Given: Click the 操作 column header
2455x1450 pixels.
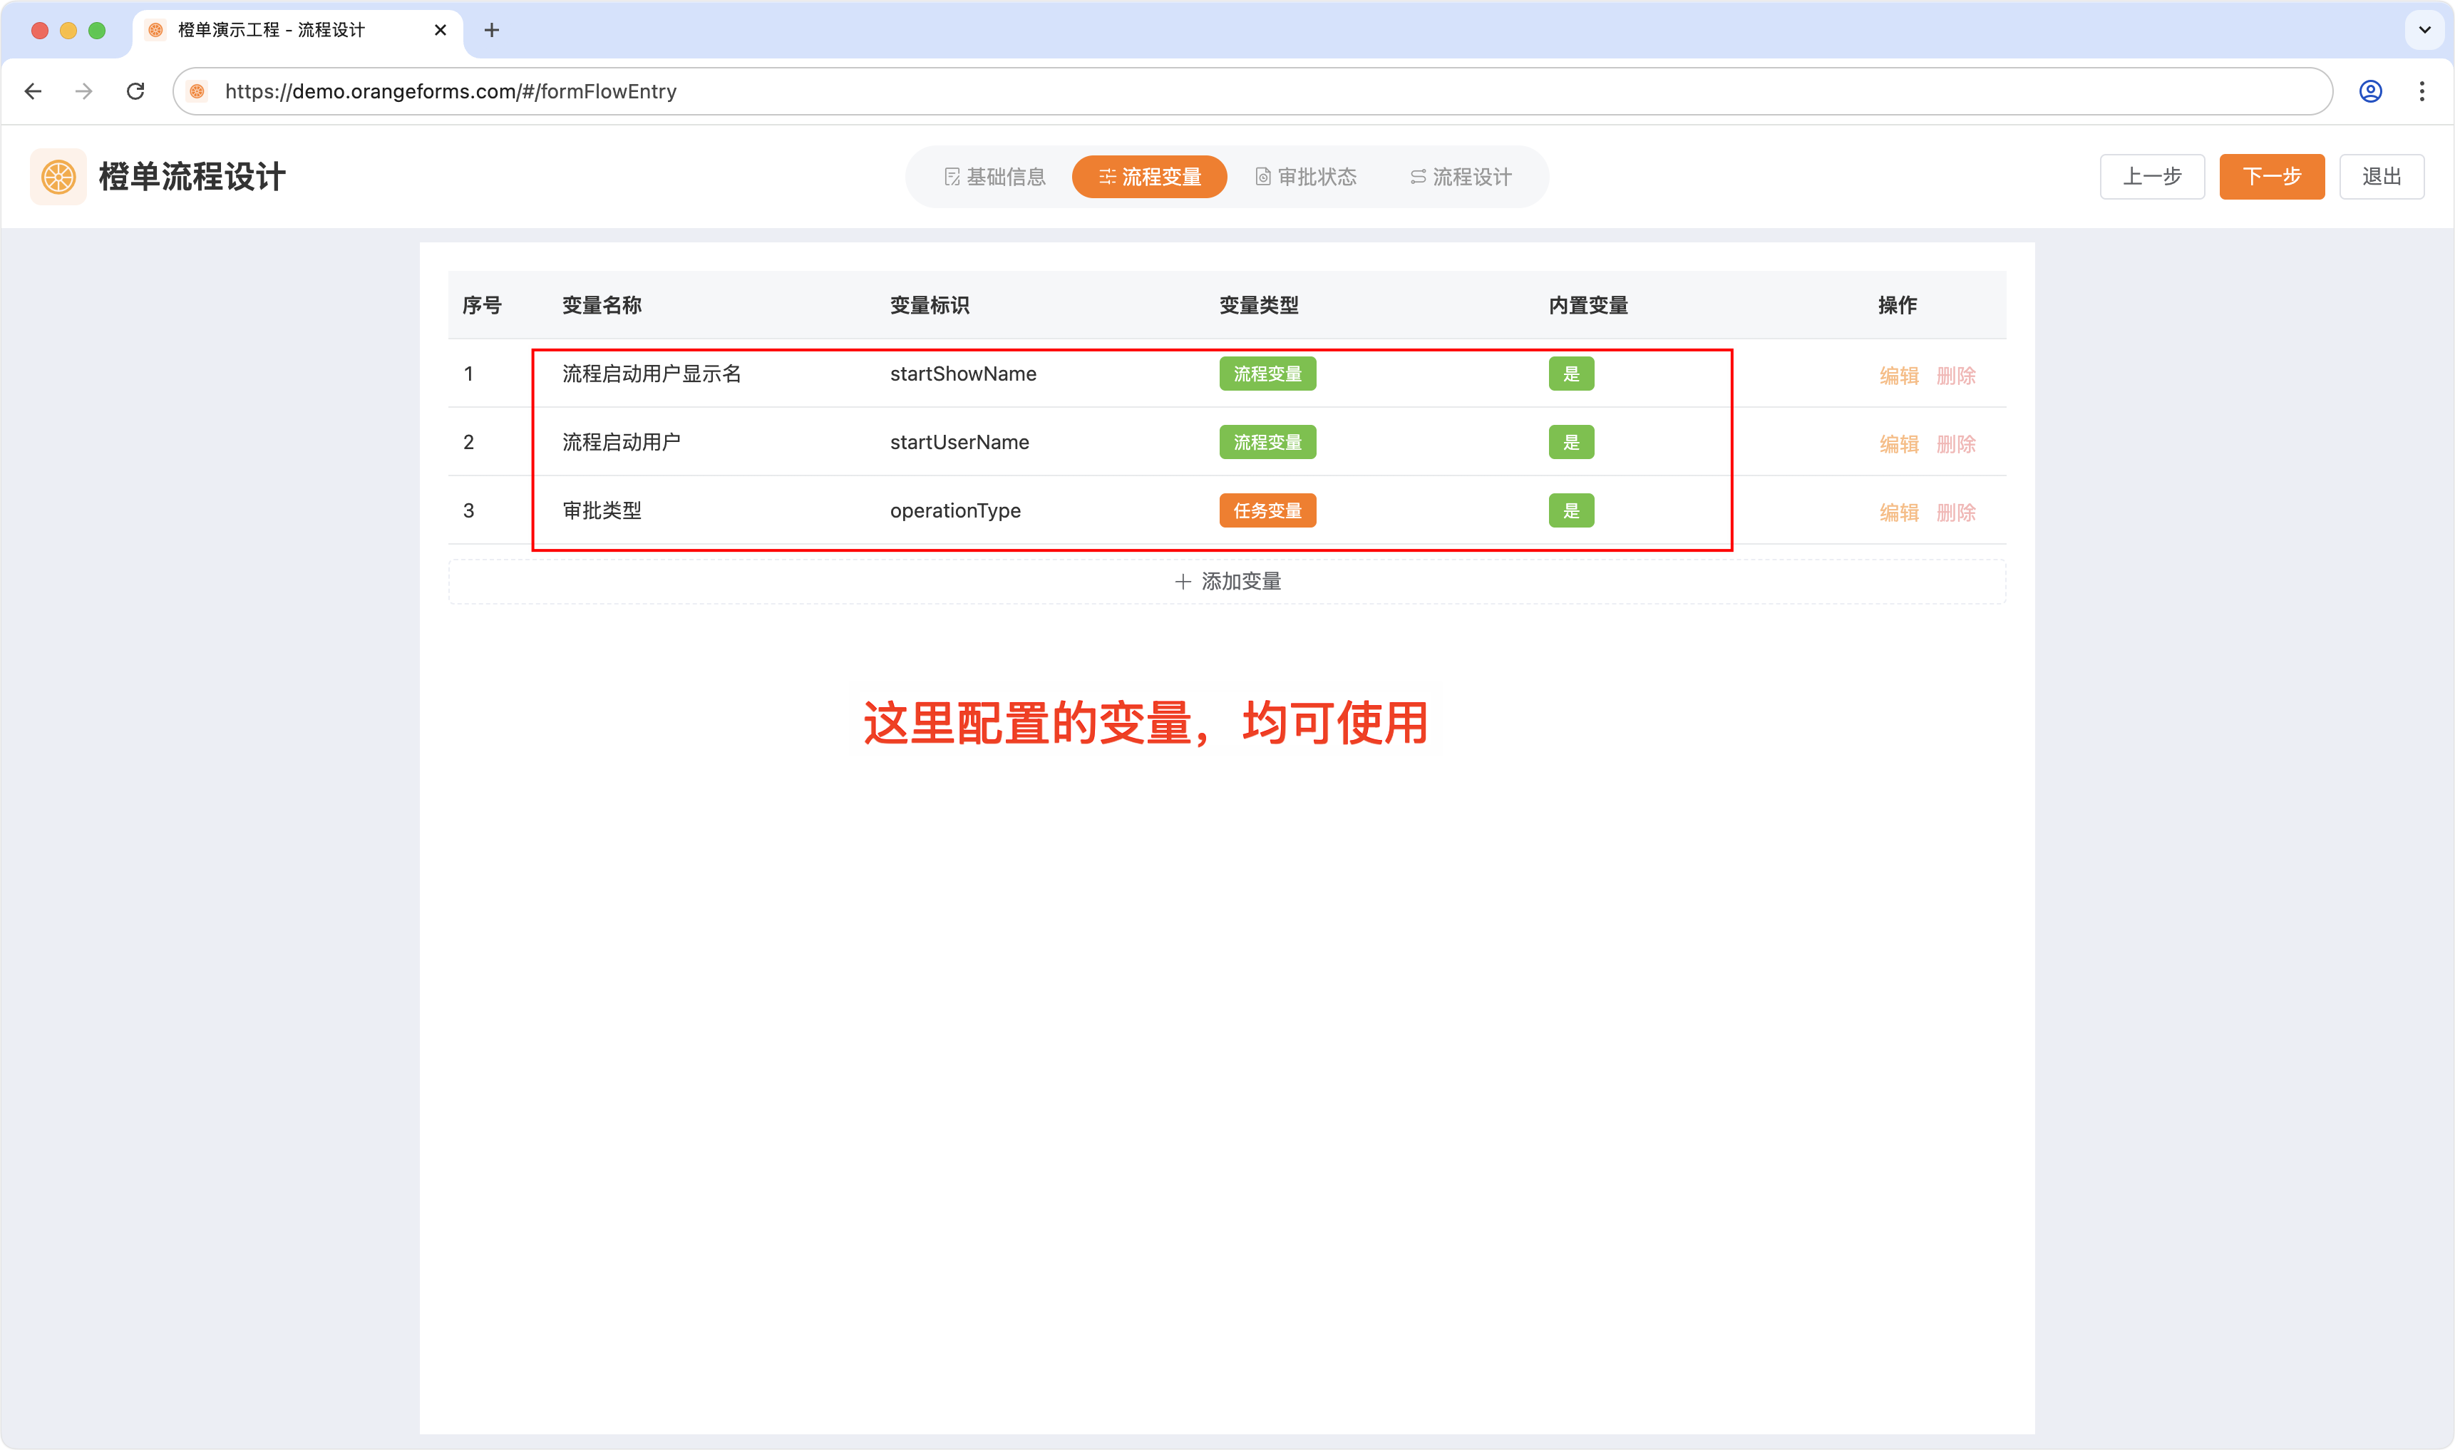Looking at the screenshot, I should tap(1897, 306).
